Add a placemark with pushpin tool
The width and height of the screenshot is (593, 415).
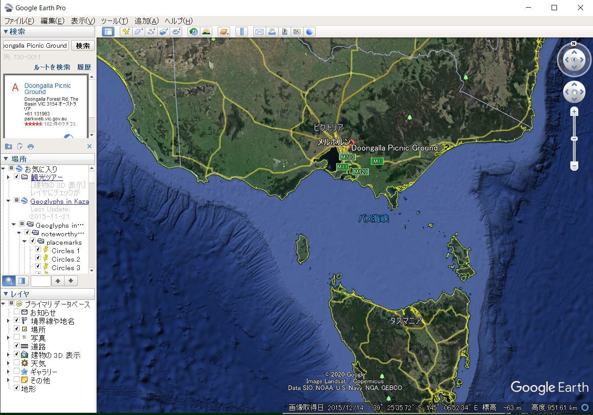coord(126,32)
